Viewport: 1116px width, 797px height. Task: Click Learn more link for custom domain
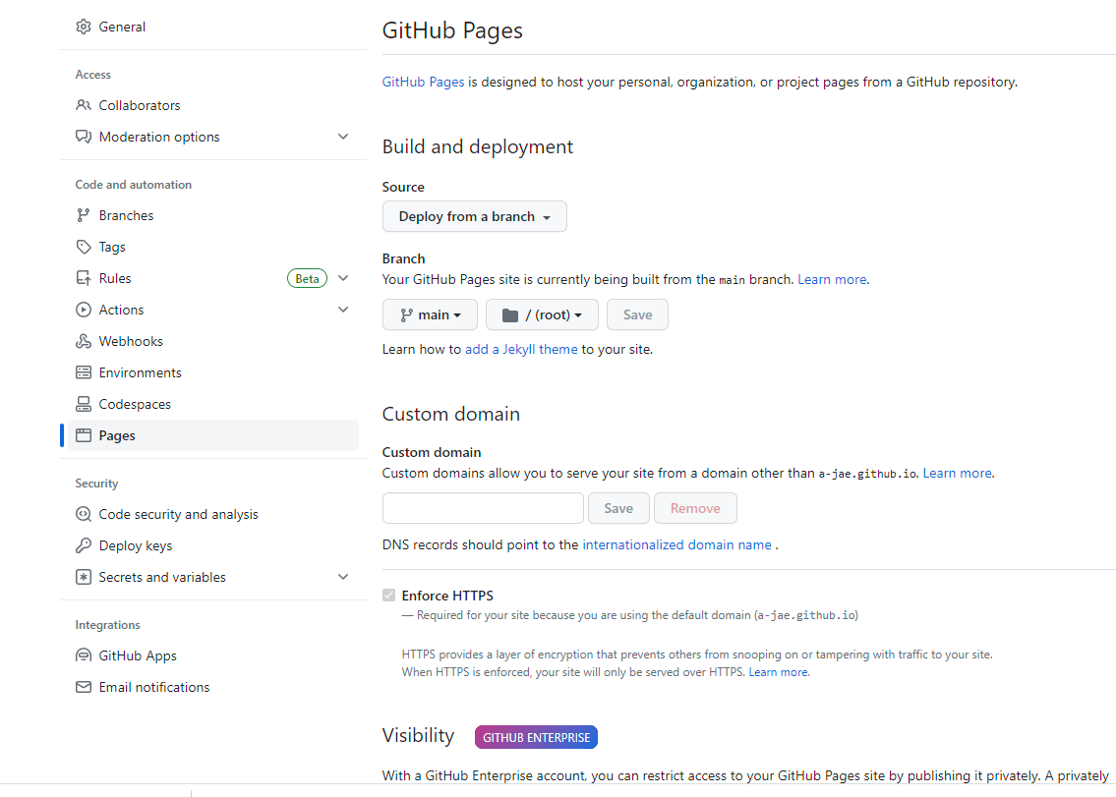pyautogui.click(x=958, y=474)
